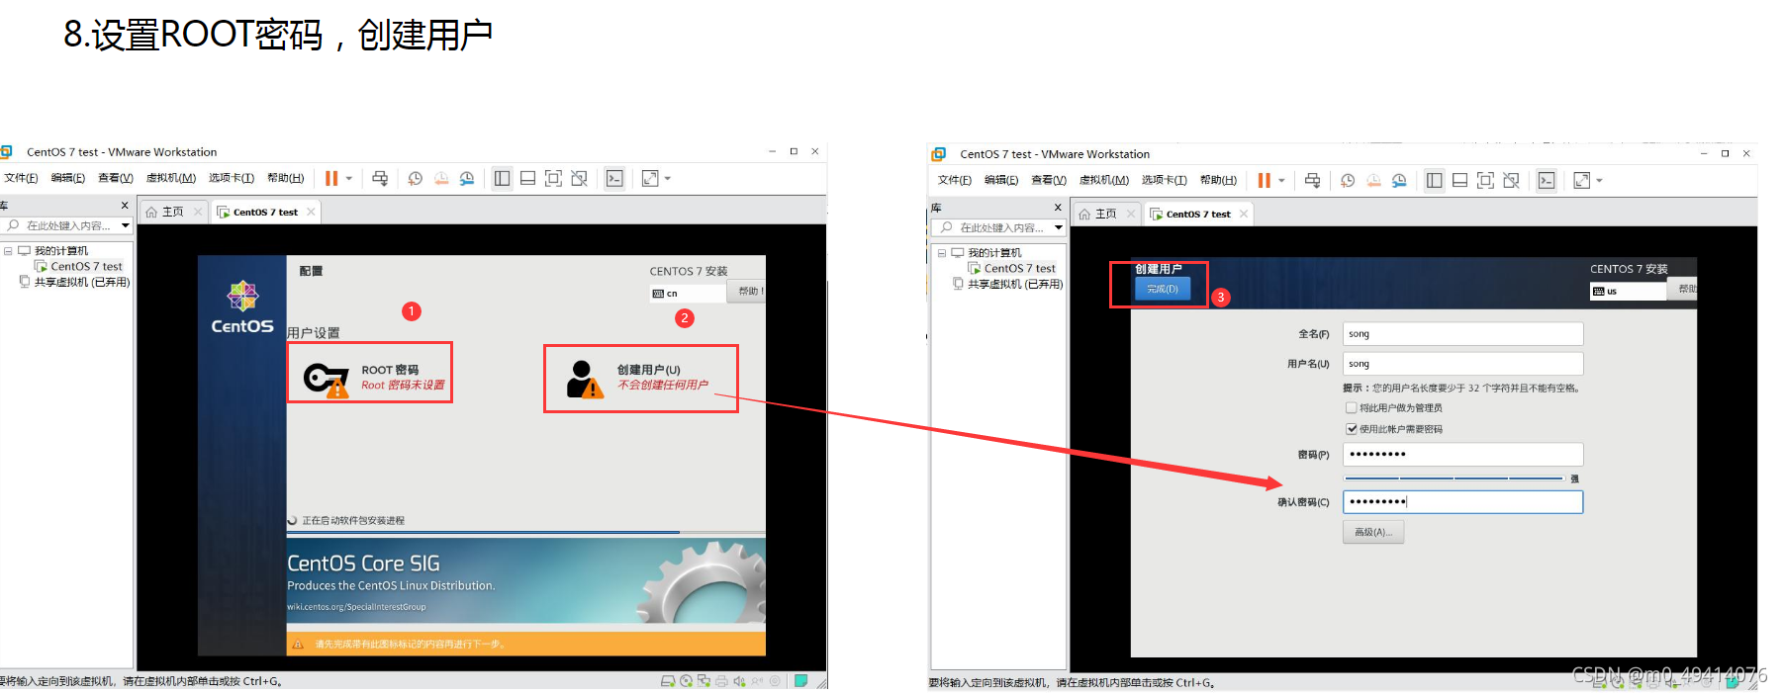This screenshot has width=1783, height=695.
Task: Click library search box in 配置 window
Action: pyautogui.click(x=66, y=226)
